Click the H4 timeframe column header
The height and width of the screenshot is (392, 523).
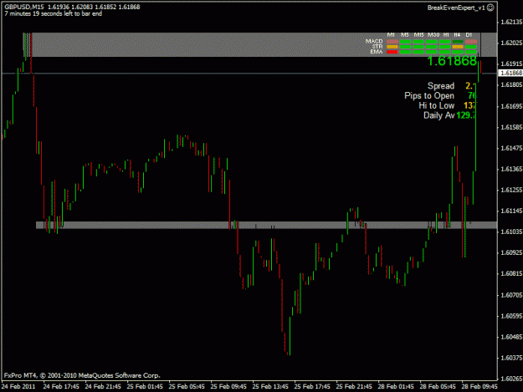click(x=457, y=35)
